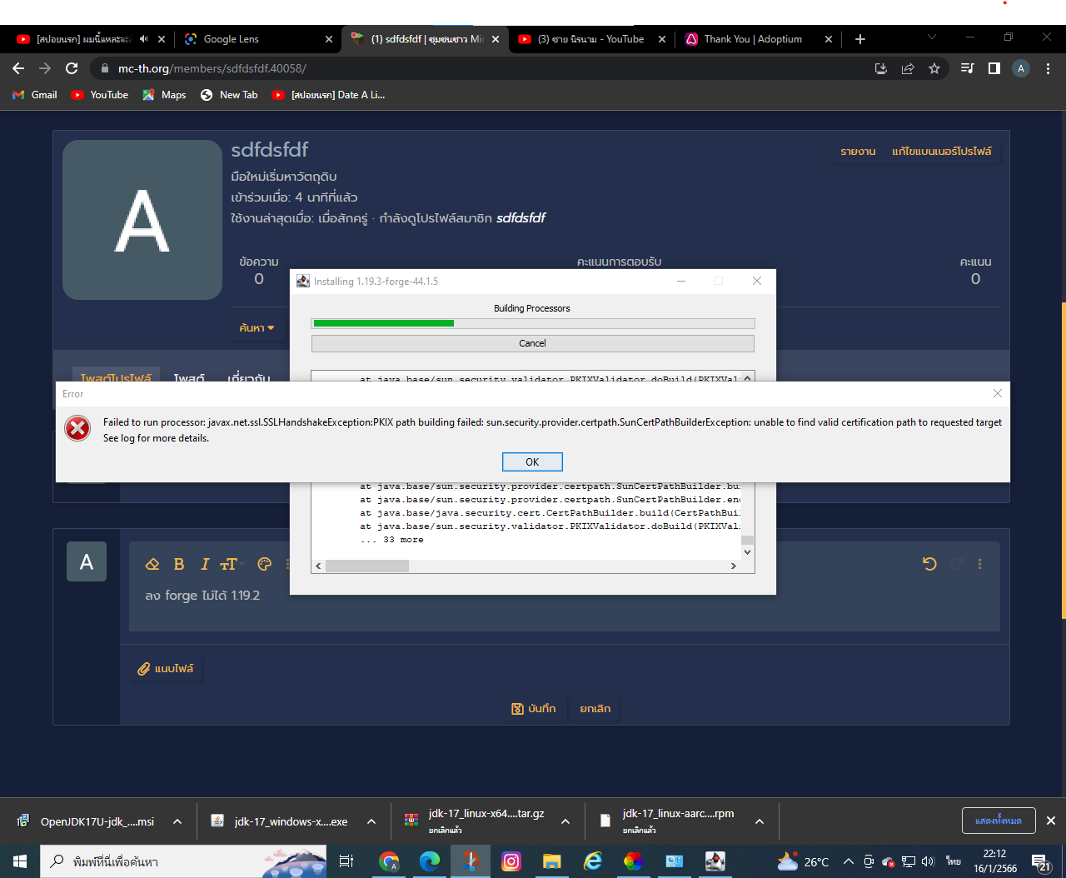Open a new browser tab
The width and height of the screenshot is (1066, 878).
point(860,39)
